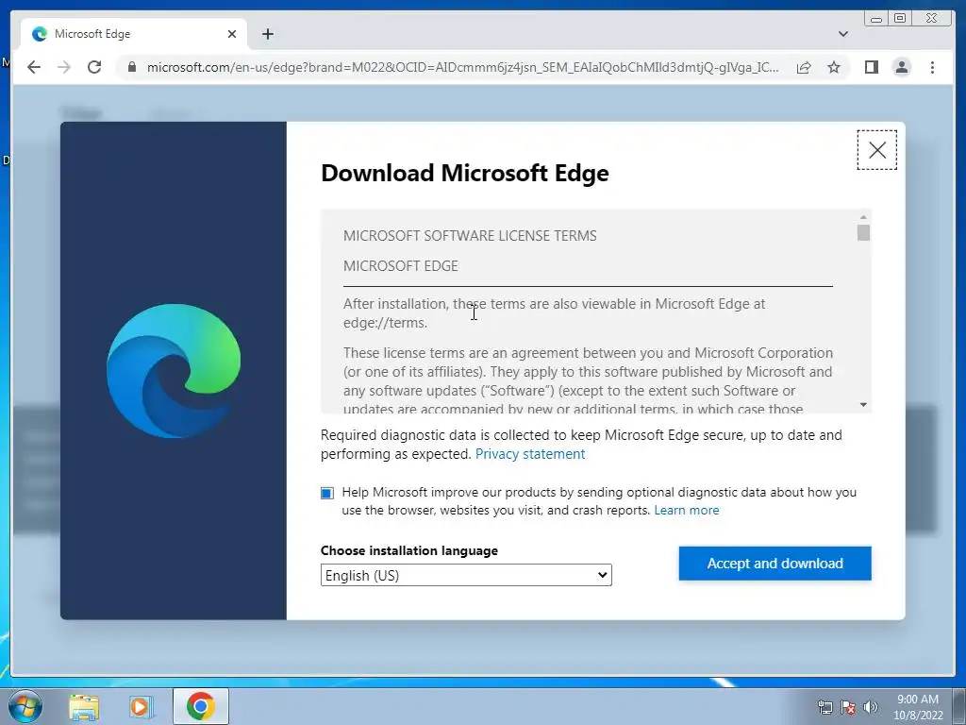Click the 'MICROSOFT SOFTWARE LICENSE TERMS' heading
Screen dimensions: 966x725
coord(470,235)
